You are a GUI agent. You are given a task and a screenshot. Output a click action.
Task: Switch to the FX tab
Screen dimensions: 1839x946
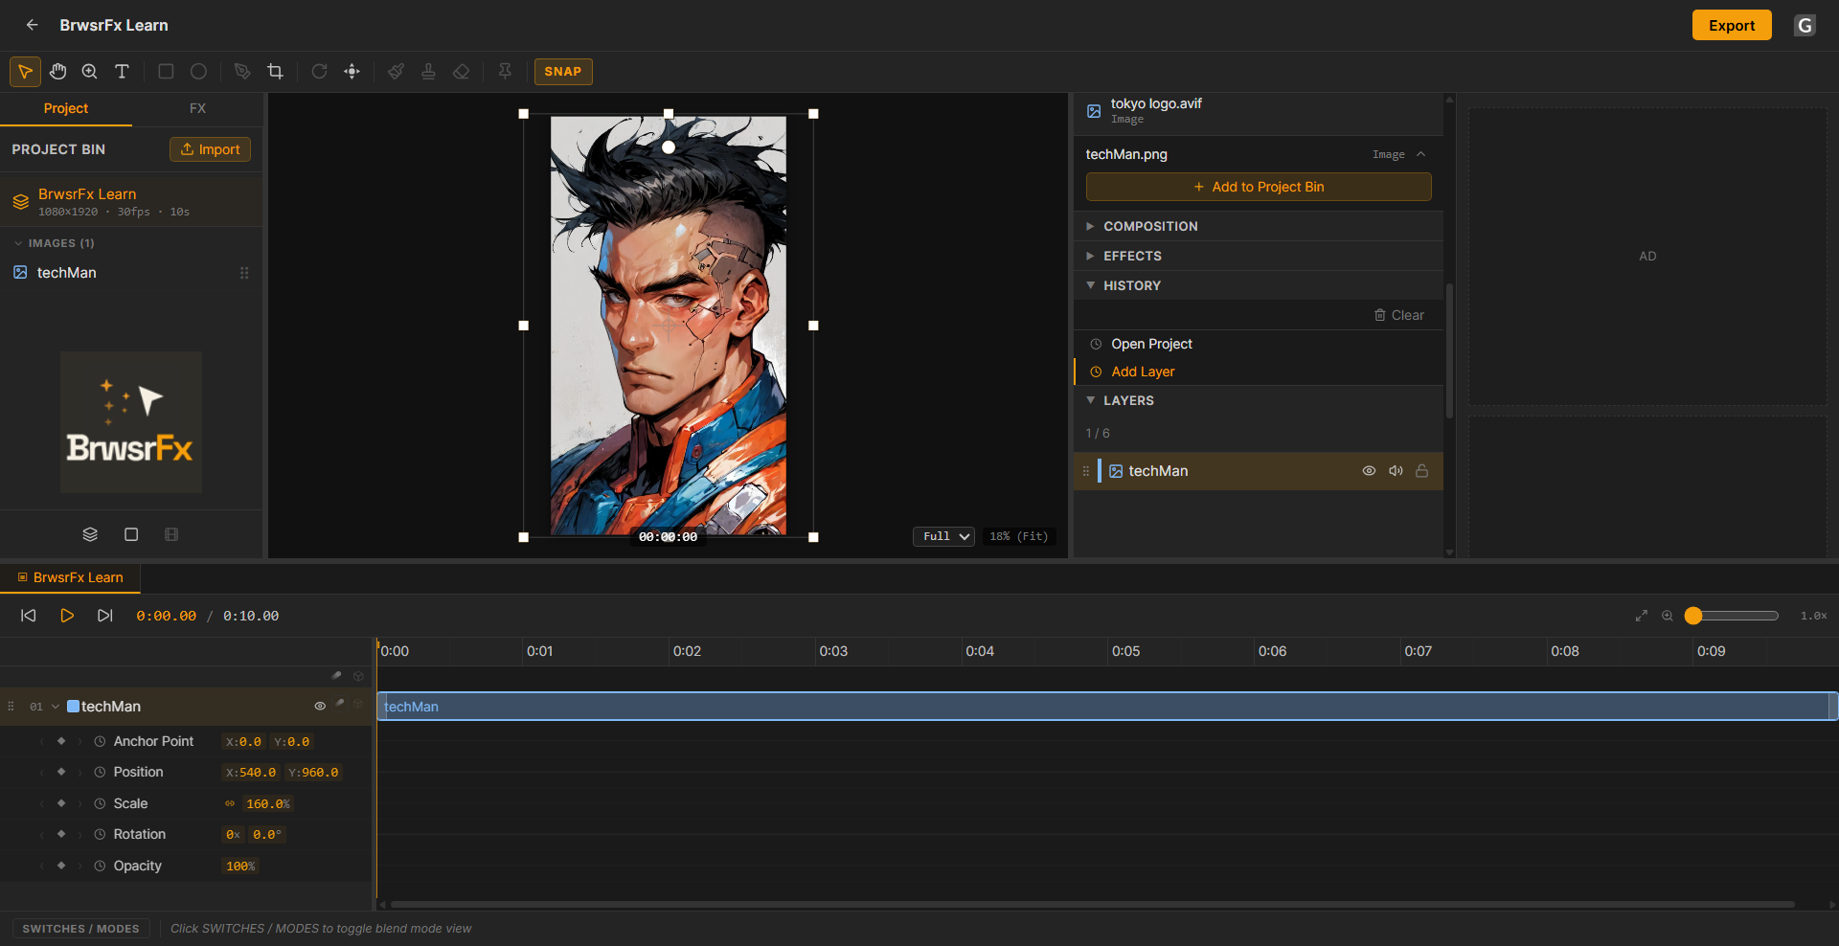coord(197,108)
